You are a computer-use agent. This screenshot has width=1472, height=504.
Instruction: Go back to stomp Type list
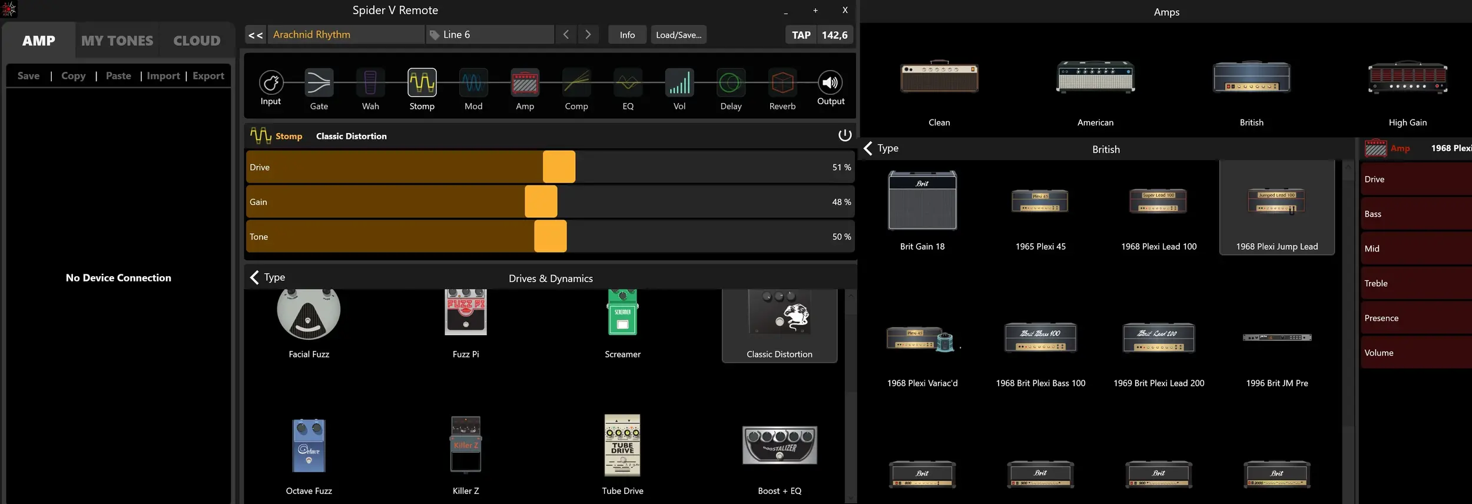tap(268, 277)
